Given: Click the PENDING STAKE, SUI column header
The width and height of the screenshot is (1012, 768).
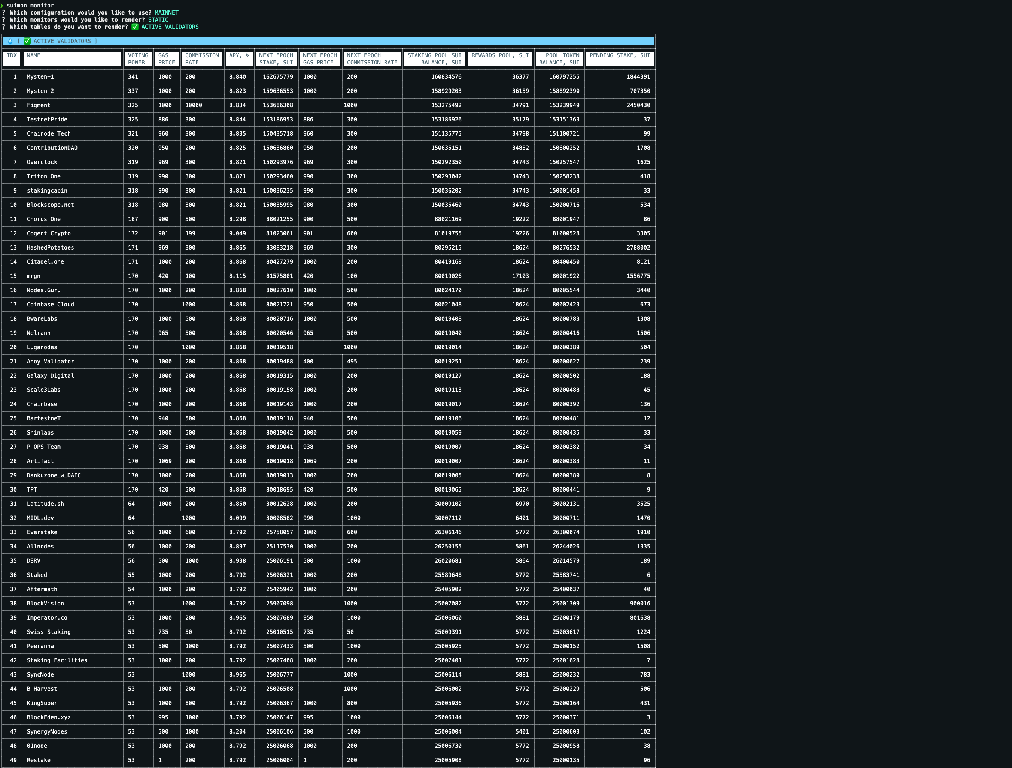Looking at the screenshot, I should pos(620,55).
